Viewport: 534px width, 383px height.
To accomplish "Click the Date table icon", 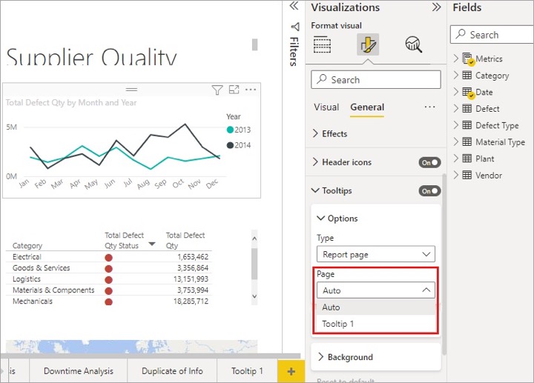I will coord(467,92).
